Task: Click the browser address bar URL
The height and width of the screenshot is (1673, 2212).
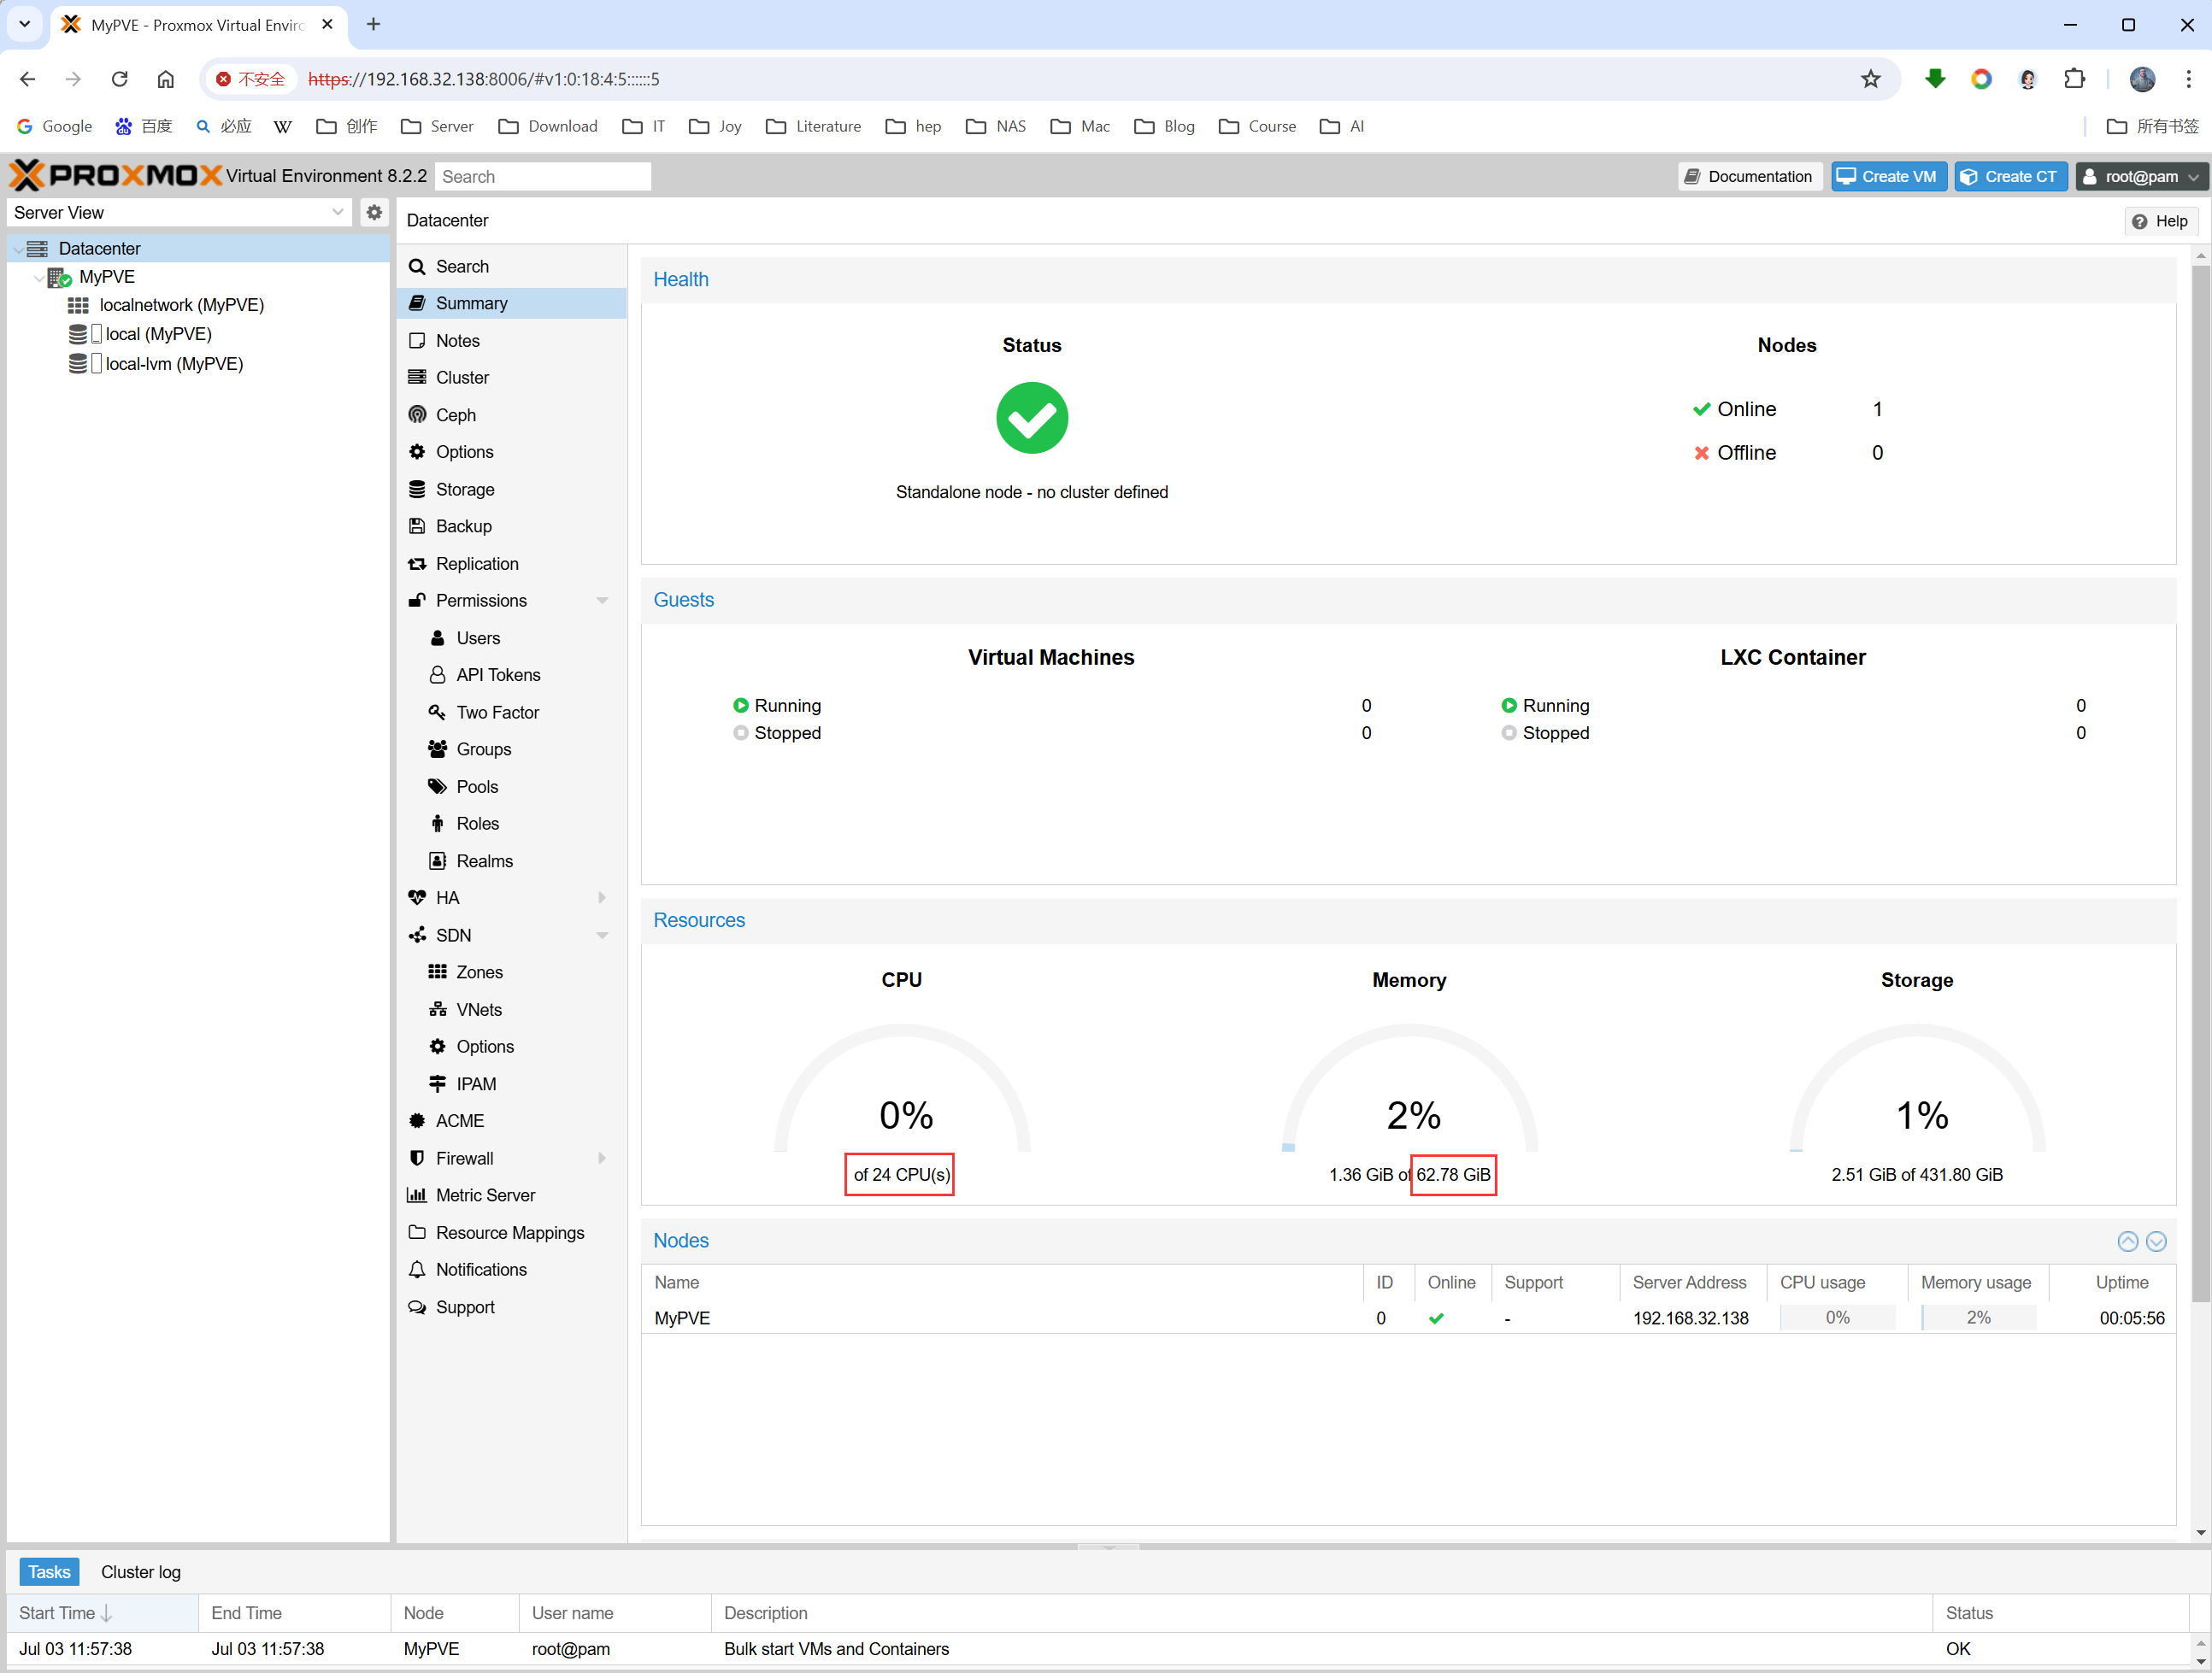Action: coord(484,79)
